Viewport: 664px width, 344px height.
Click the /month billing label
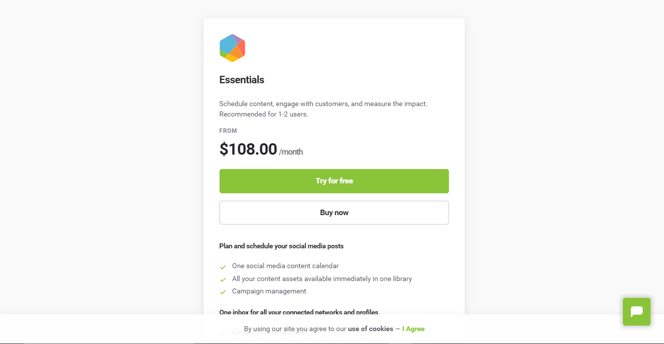291,152
